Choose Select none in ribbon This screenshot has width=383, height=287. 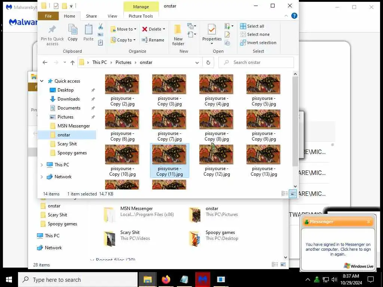pos(255,34)
